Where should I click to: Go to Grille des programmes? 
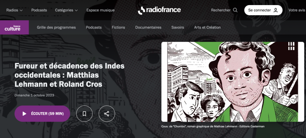pos(56,27)
